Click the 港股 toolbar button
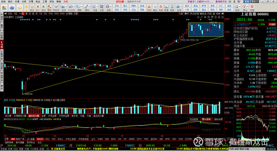The height and width of the screenshot is (151, 277). tap(229, 6)
